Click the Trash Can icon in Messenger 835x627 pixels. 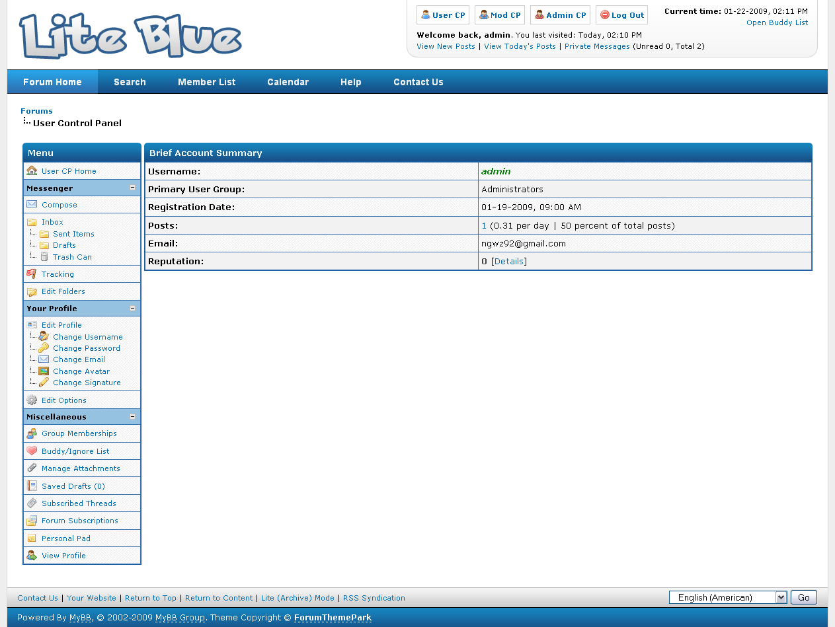(x=44, y=257)
